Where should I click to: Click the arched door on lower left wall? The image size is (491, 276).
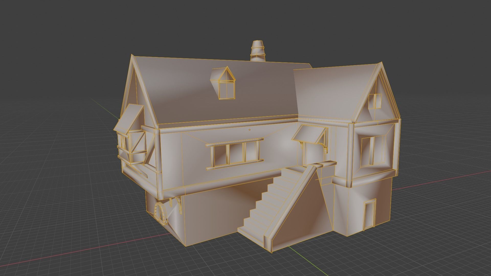[160, 213]
